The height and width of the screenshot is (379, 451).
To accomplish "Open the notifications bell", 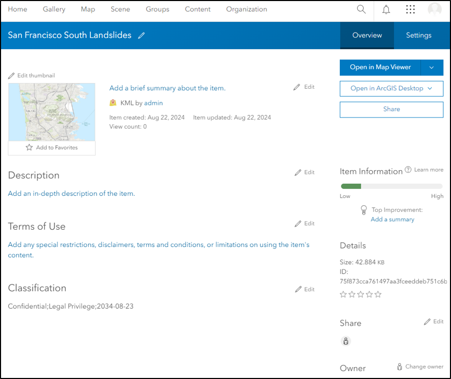I will pos(386,9).
